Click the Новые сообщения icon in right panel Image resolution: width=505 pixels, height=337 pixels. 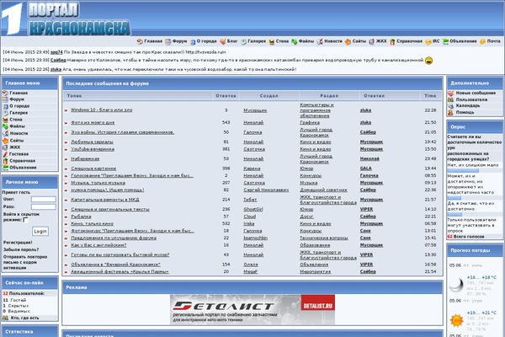pyautogui.click(x=450, y=94)
